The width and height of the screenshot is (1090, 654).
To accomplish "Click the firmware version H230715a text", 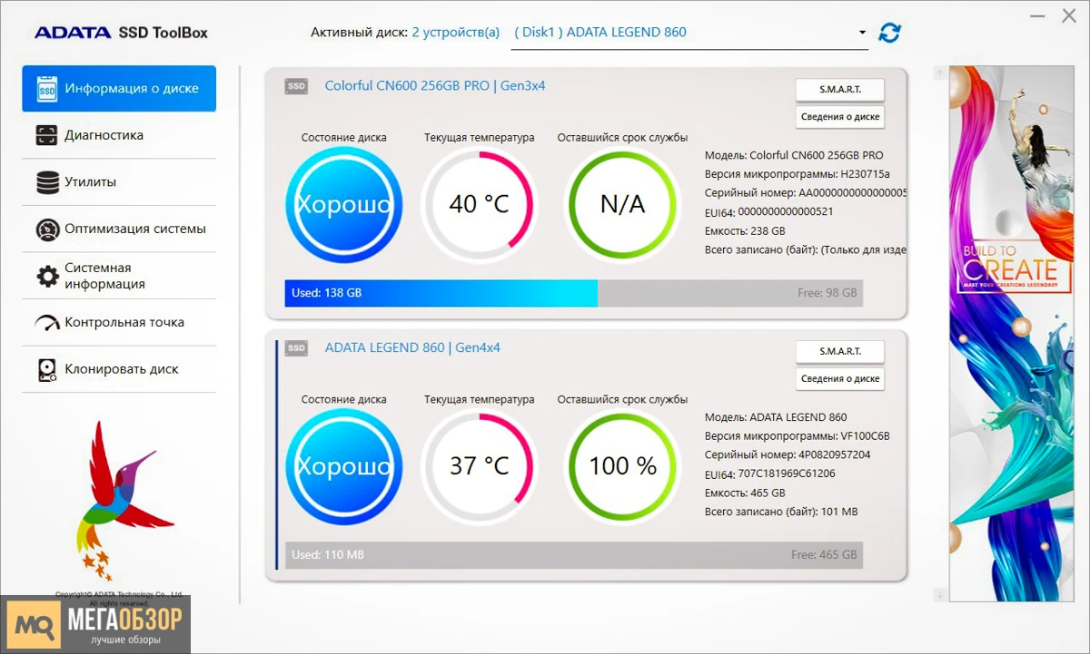I will coord(798,174).
